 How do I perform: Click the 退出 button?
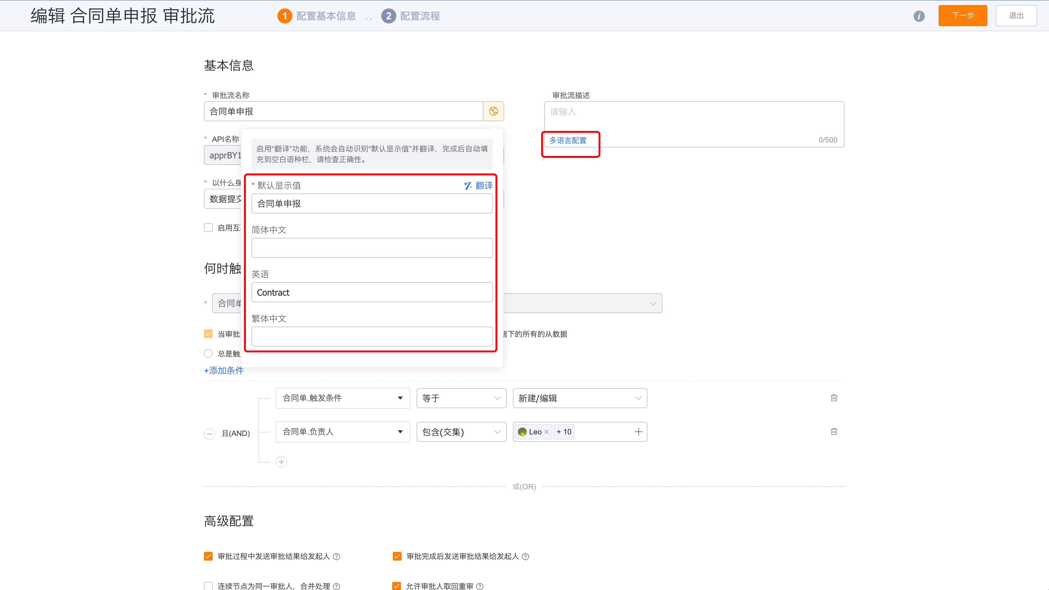tap(1016, 15)
